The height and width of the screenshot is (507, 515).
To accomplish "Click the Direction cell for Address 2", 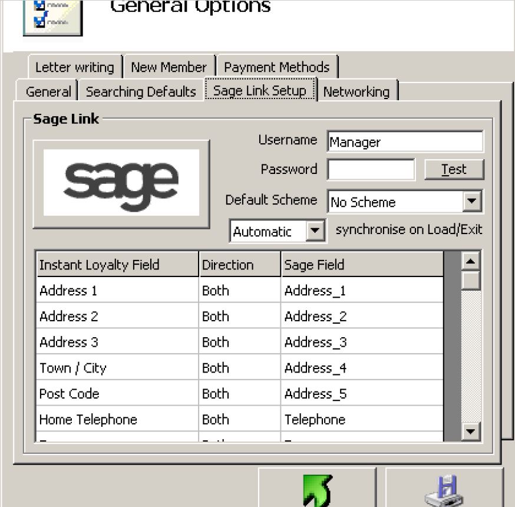I will [x=240, y=316].
